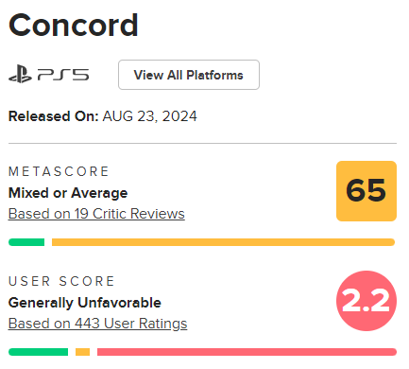The image size is (409, 369).
Task: Select green positive segment of critic bar
Action: coord(26,242)
